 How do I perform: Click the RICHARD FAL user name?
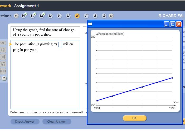click(171, 16)
